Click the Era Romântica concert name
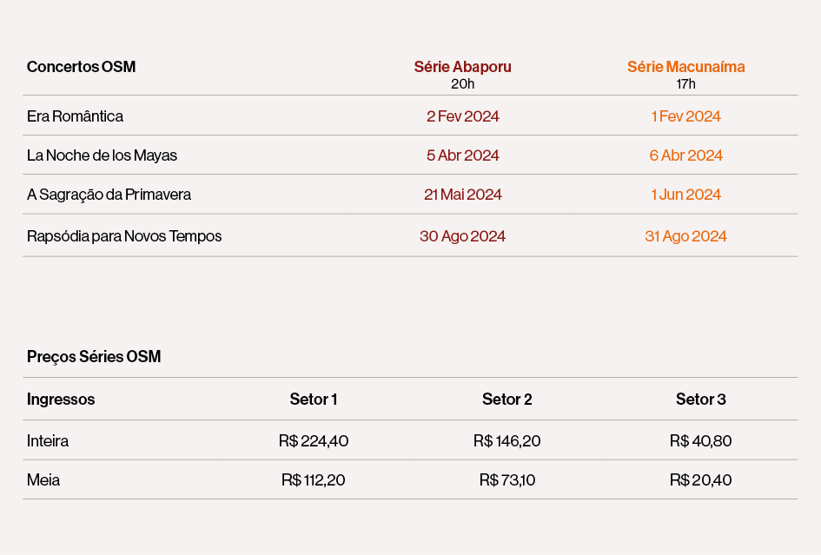This screenshot has width=821, height=555. tap(75, 116)
